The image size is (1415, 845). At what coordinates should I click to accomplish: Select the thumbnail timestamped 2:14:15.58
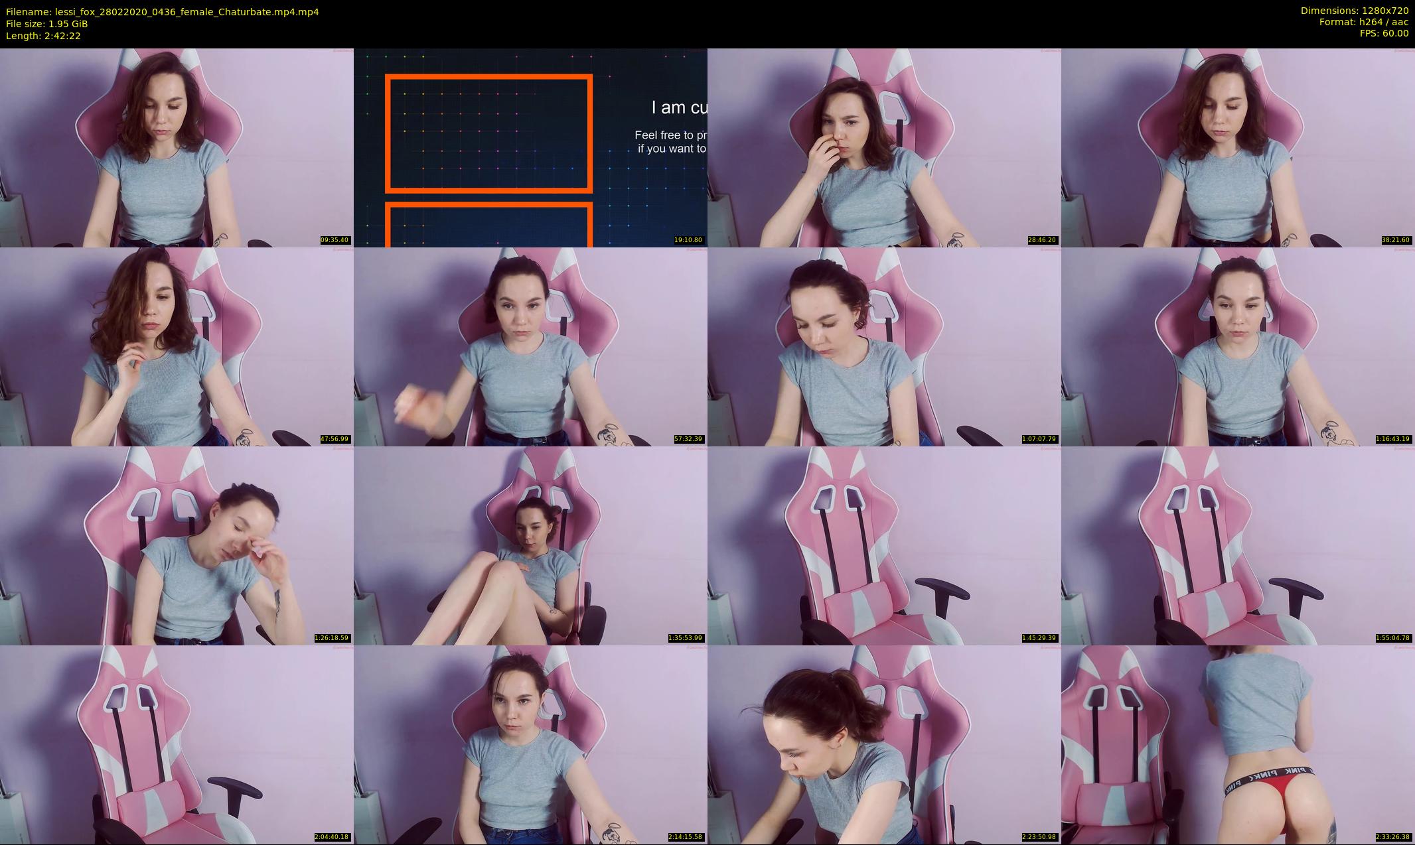[530, 744]
